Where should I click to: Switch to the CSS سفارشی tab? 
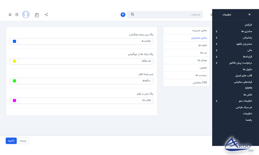(199, 82)
